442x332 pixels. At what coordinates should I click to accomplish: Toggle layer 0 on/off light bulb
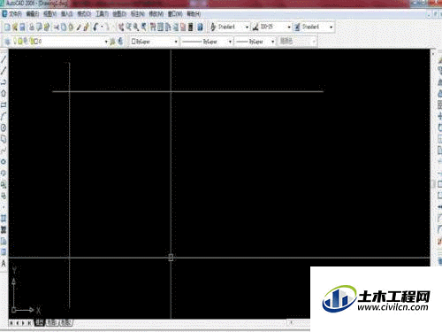point(15,41)
